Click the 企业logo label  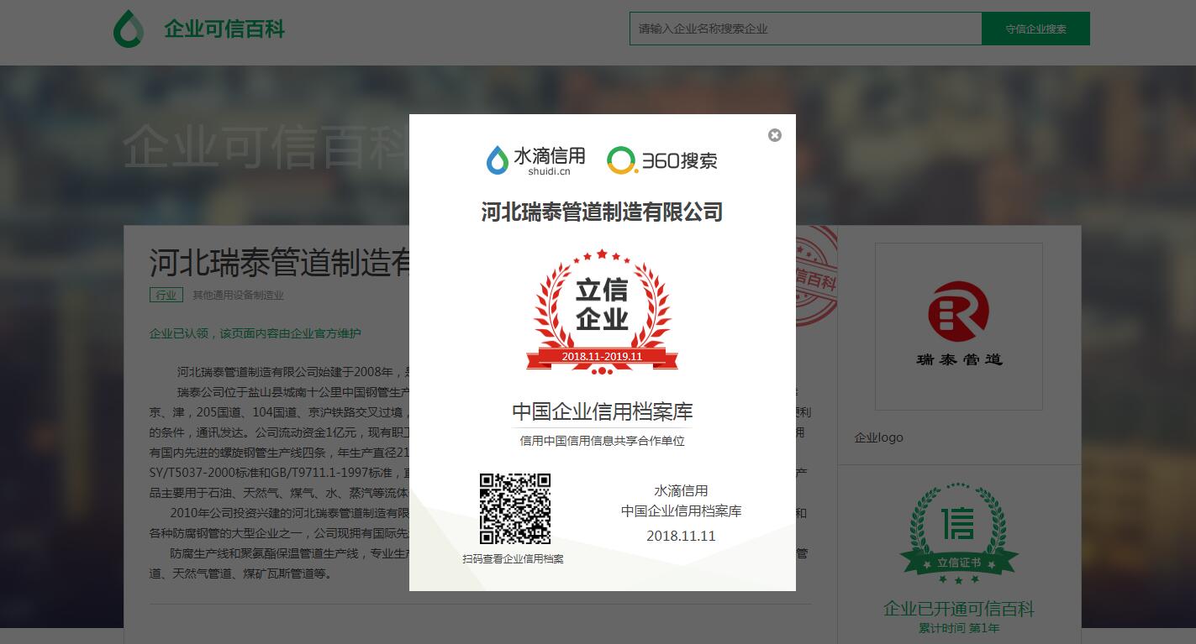(879, 437)
